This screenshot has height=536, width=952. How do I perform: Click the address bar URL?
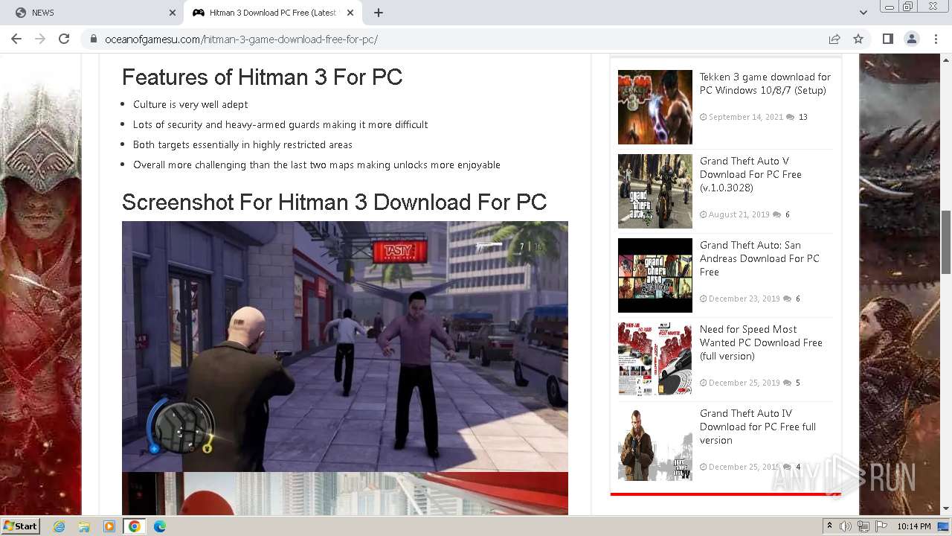tap(241, 39)
